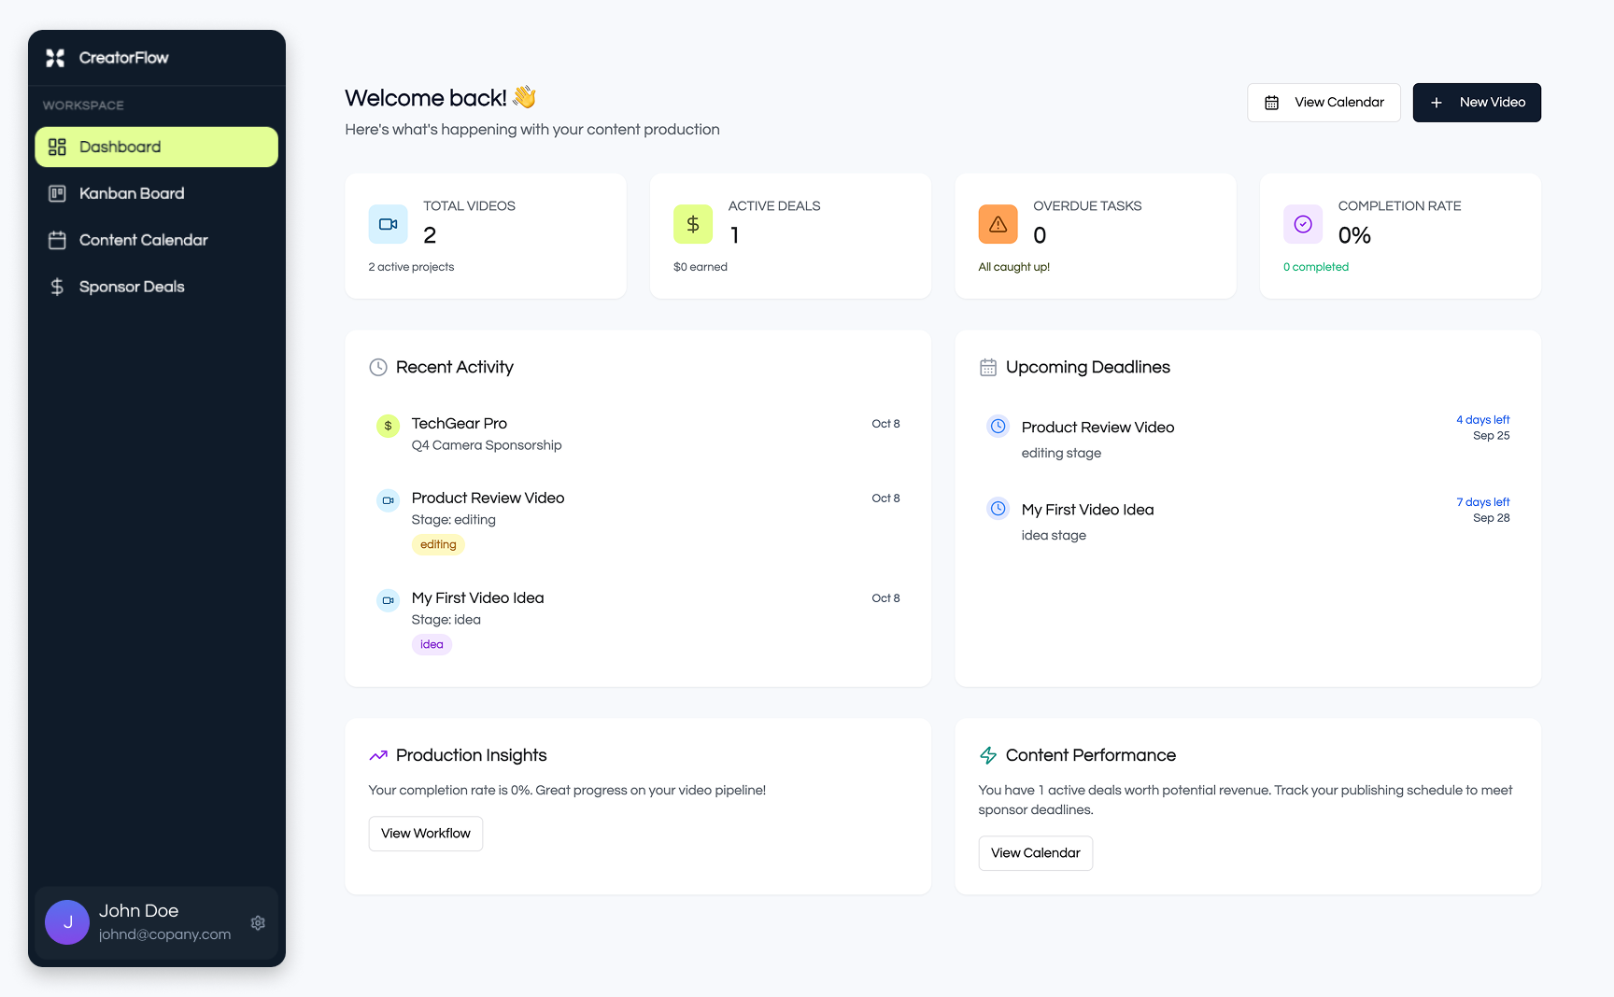The width and height of the screenshot is (1614, 997).
Task: Click '$0 earned' text
Action: (x=701, y=267)
